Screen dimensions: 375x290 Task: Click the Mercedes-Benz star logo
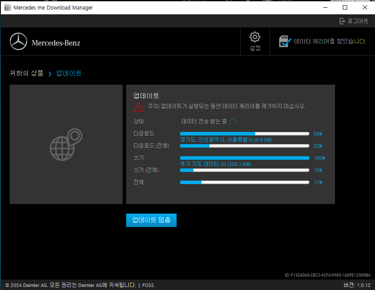coord(18,41)
